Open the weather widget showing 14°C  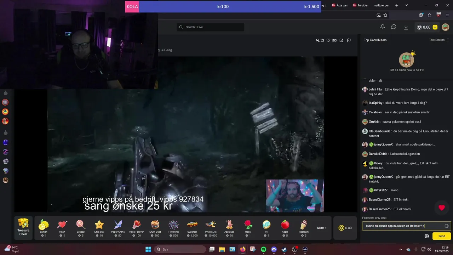click(x=12, y=249)
